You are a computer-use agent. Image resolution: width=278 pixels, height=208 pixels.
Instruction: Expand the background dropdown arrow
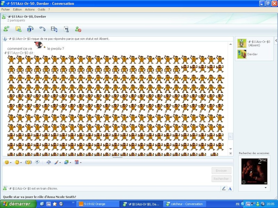pos(71,162)
